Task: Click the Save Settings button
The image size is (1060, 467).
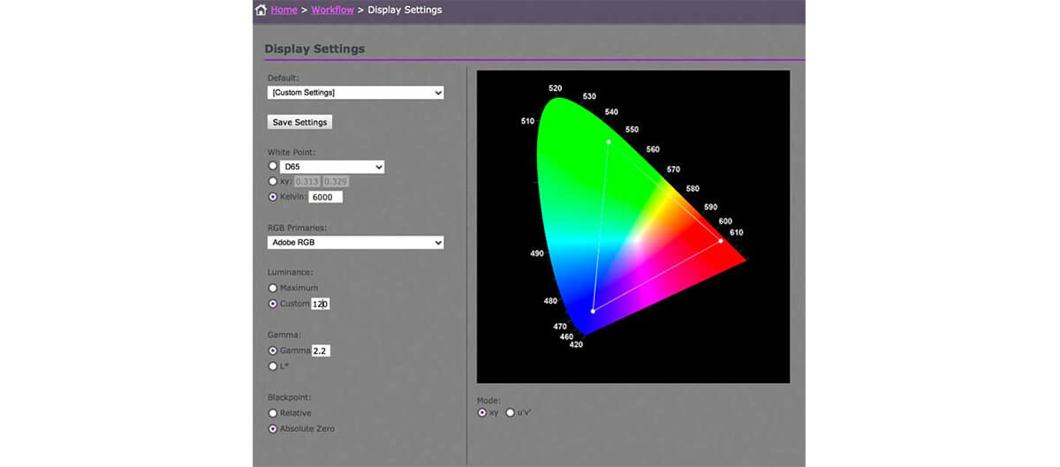Action: 300,122
